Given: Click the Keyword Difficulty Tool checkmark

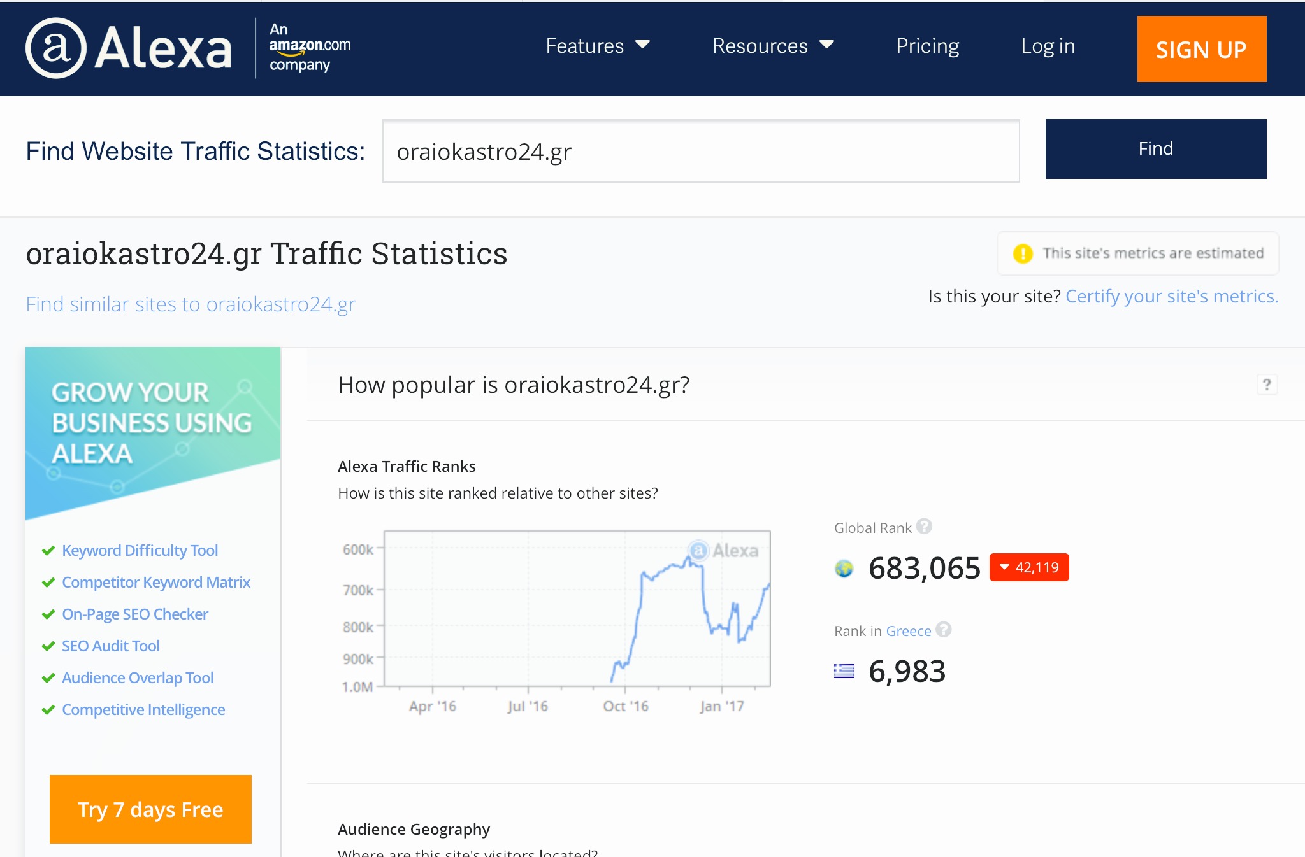Looking at the screenshot, I should click(48, 551).
